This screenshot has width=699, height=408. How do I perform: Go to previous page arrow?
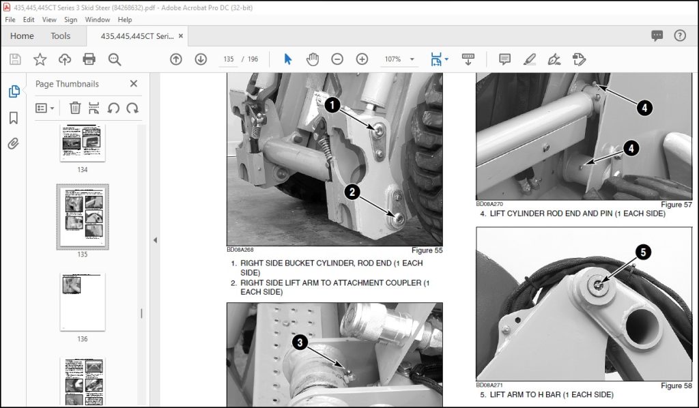[176, 59]
